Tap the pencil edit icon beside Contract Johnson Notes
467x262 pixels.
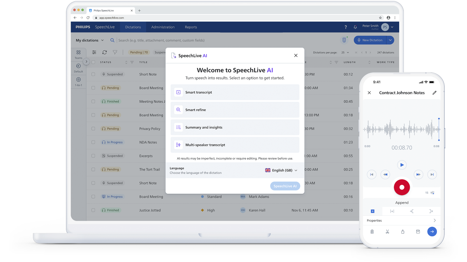coord(434,93)
